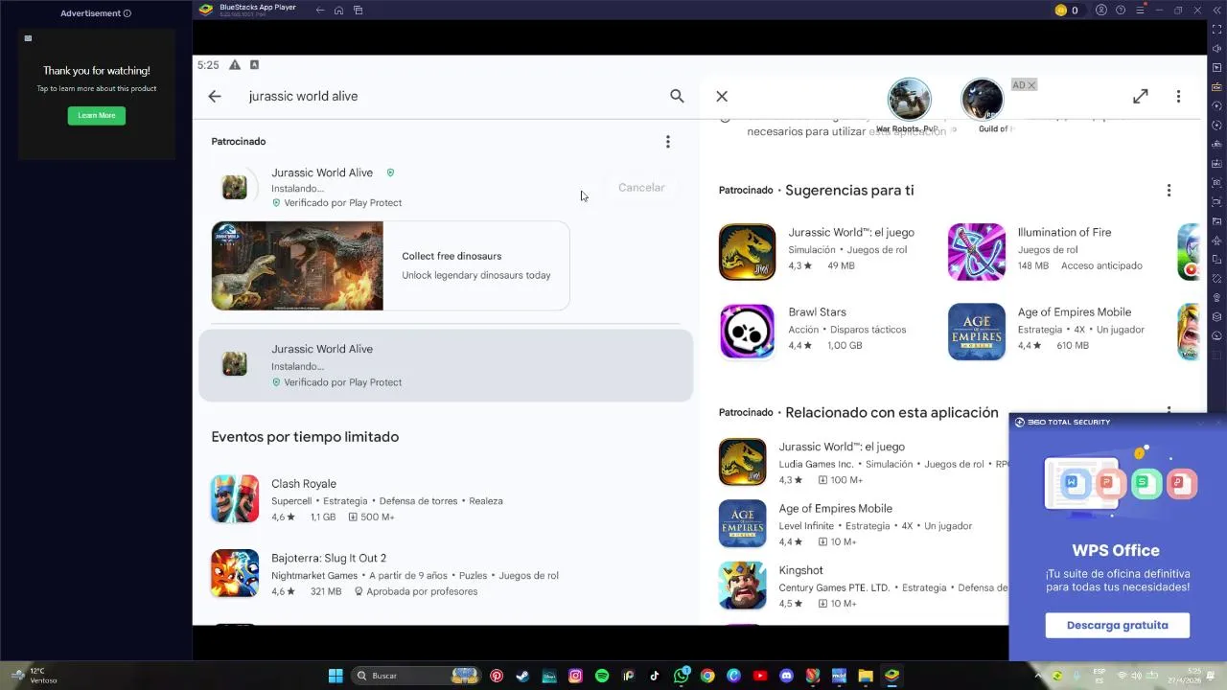
Task: Show hidden system tray icons chevron
Action: tap(1038, 676)
